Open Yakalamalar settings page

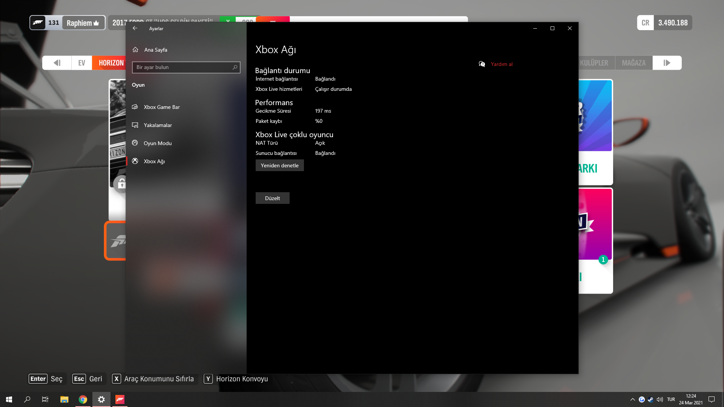pos(158,125)
